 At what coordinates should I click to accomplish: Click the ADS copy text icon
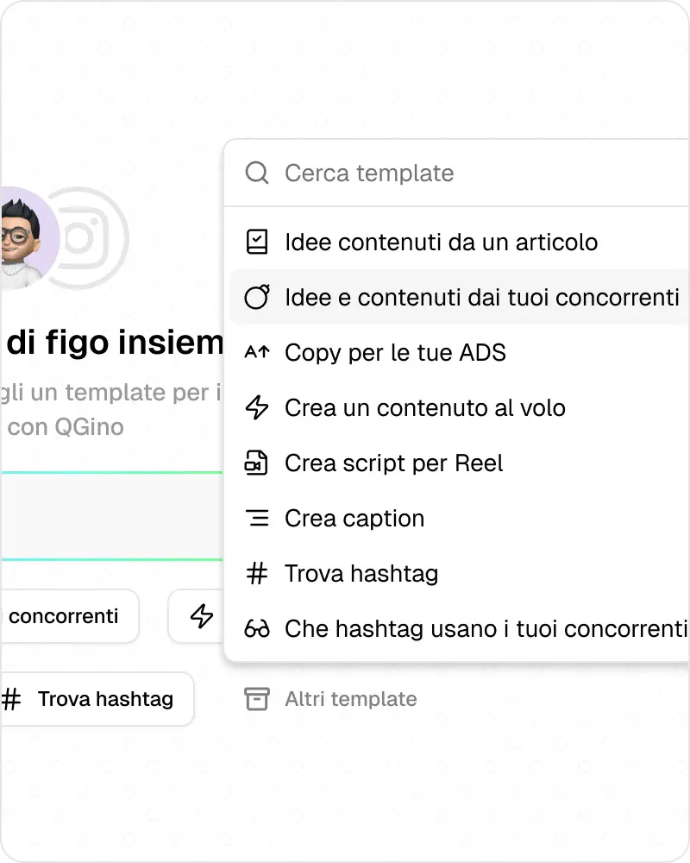[257, 352]
